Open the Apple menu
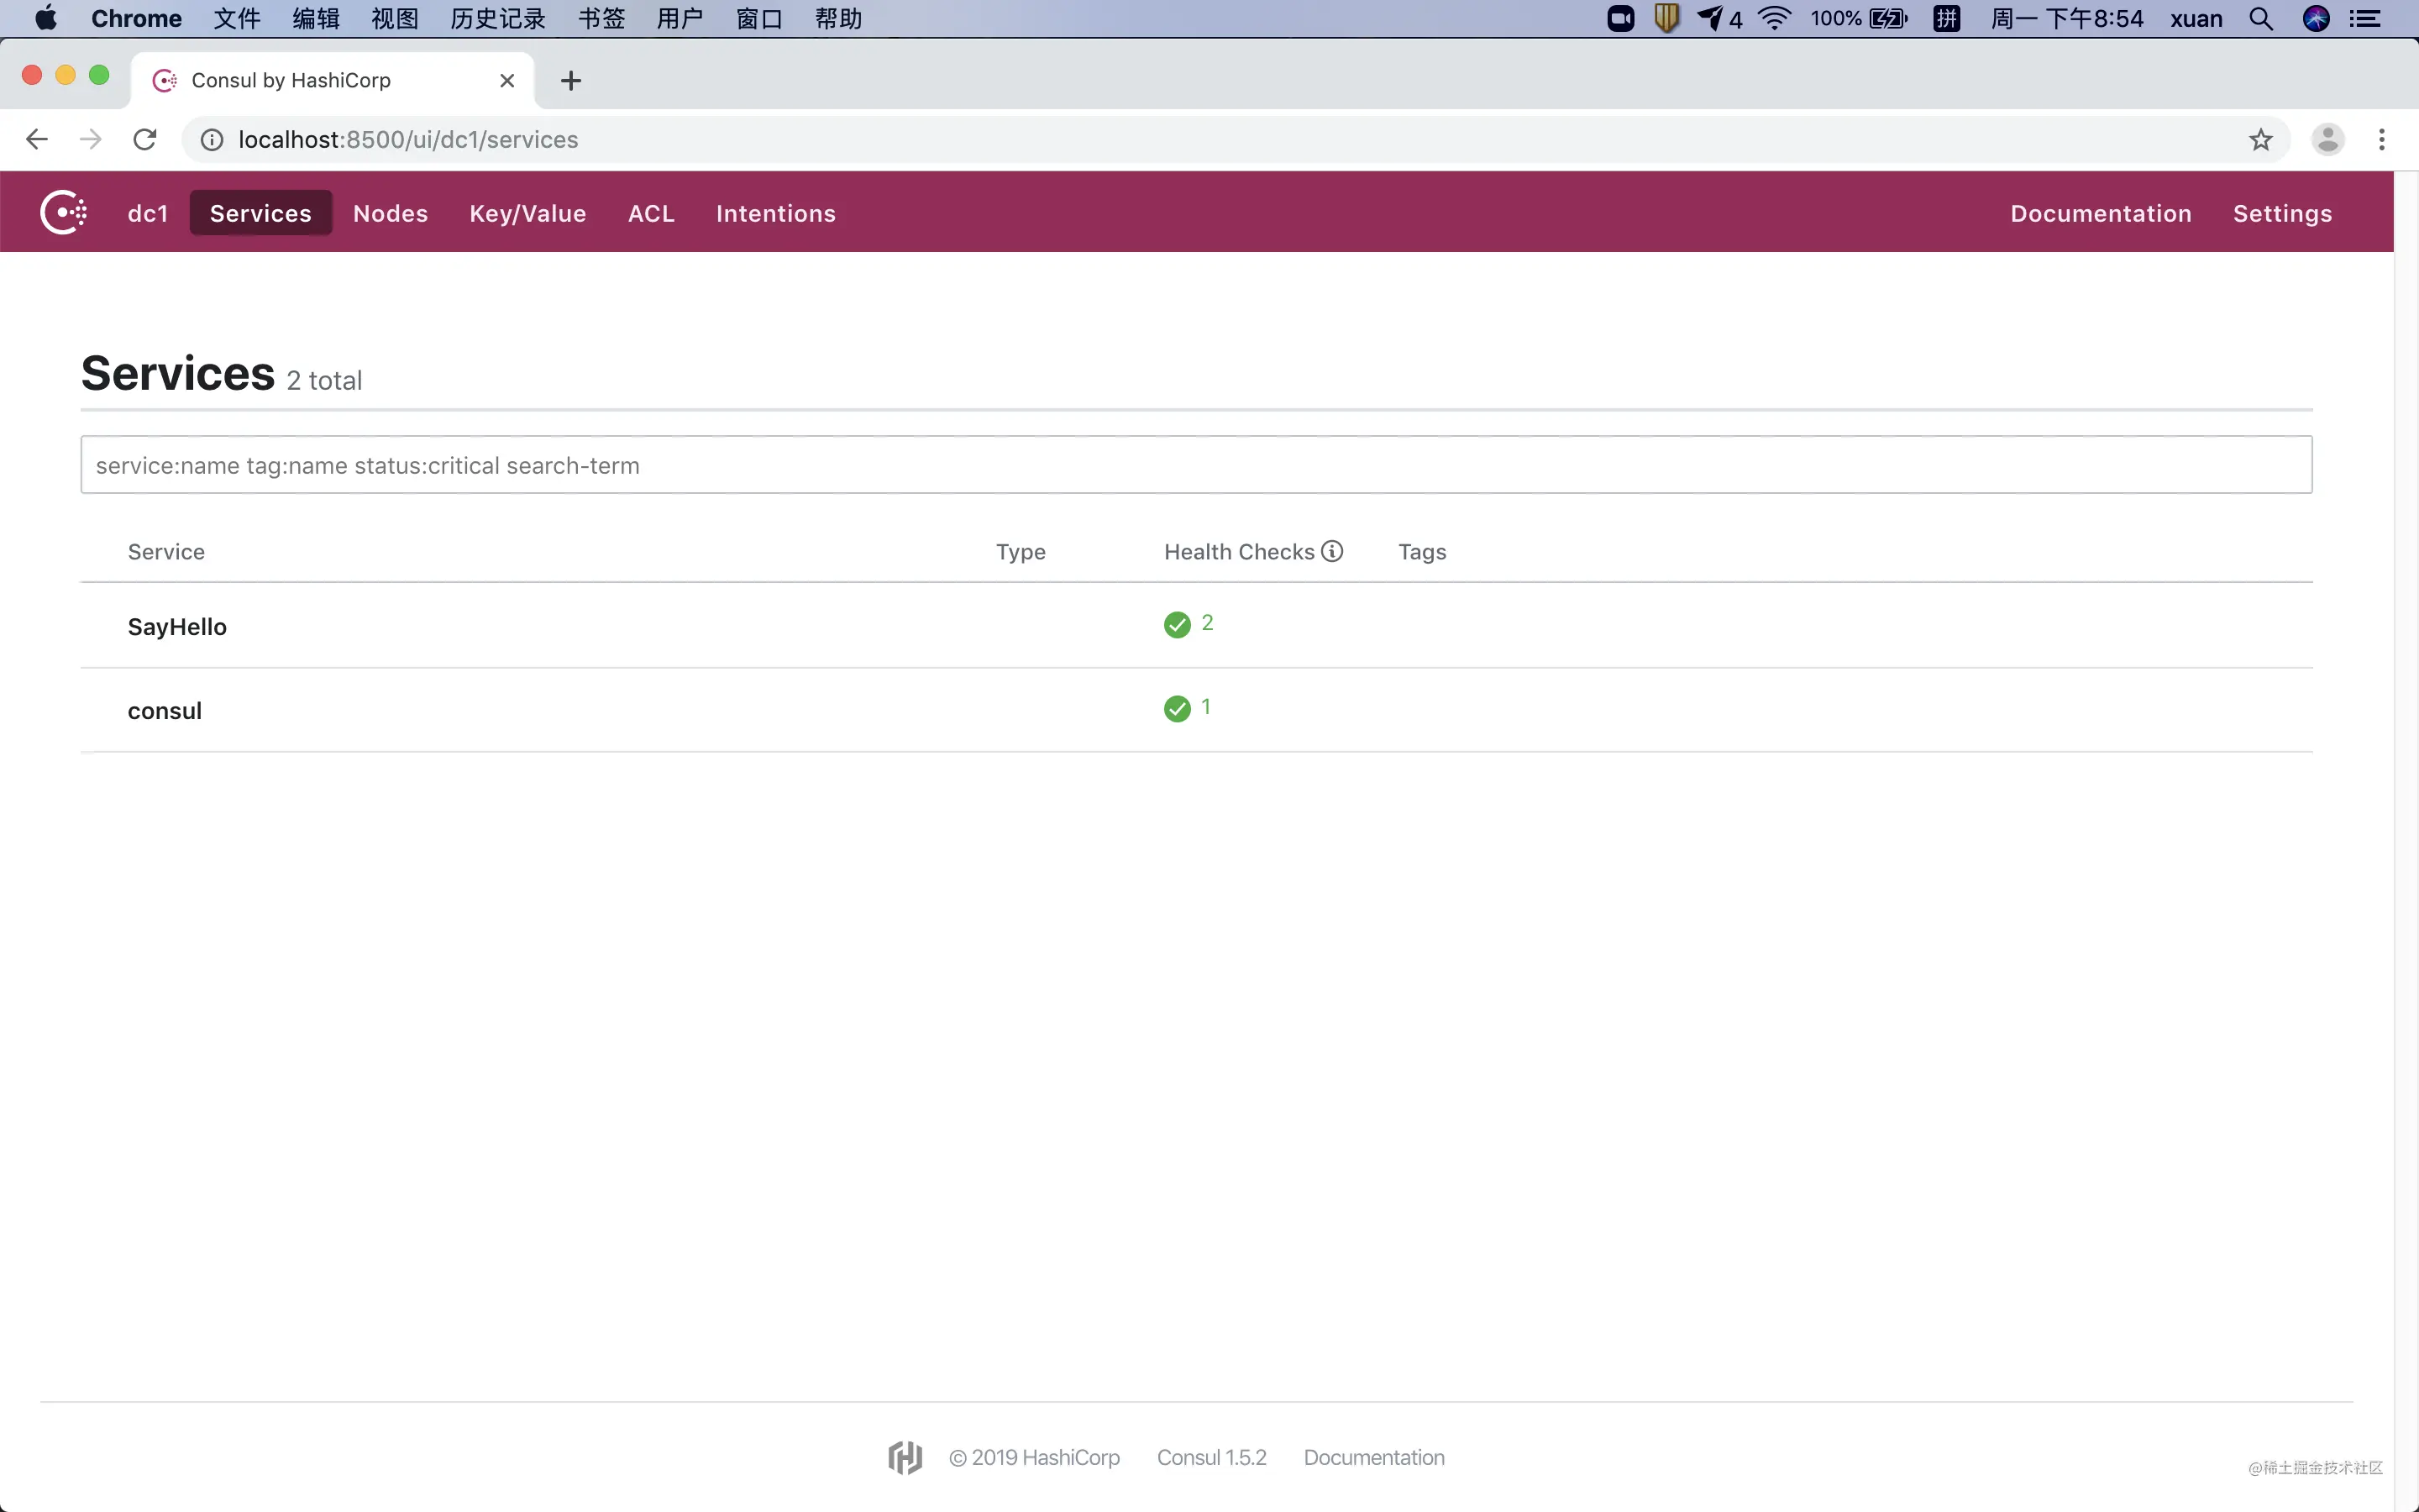Screen dimensions: 2419x1512 (46, 18)
